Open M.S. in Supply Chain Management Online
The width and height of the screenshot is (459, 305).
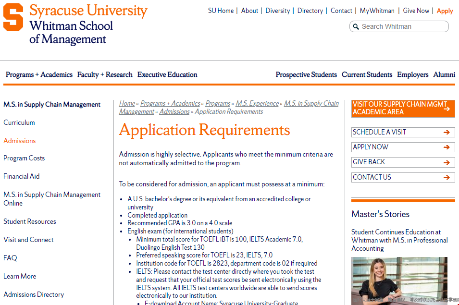(52, 199)
